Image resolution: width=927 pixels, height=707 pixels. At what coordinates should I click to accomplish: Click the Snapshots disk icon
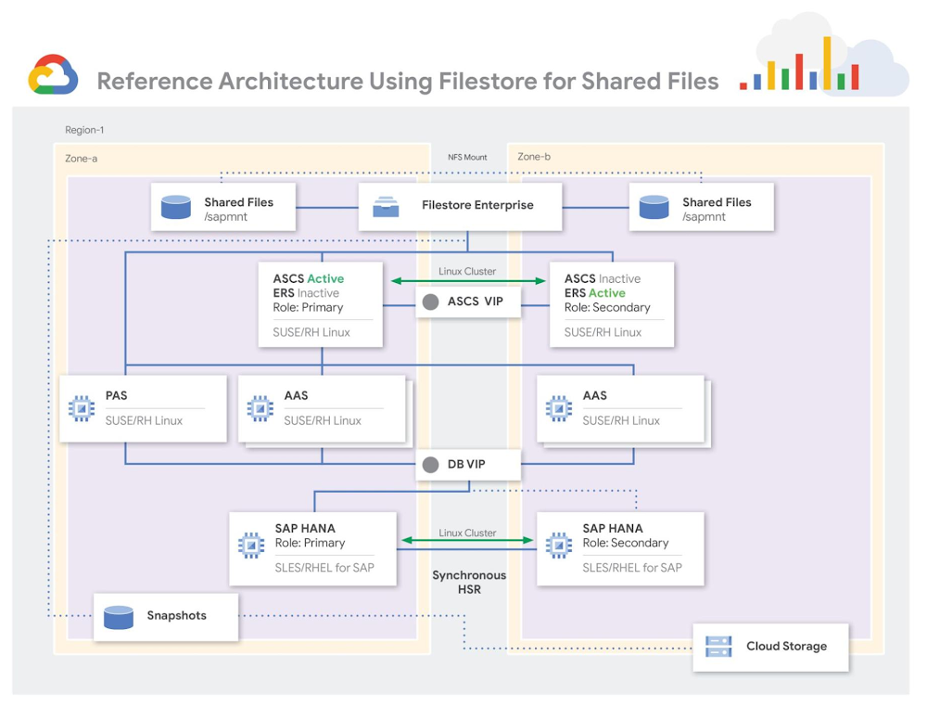(119, 617)
